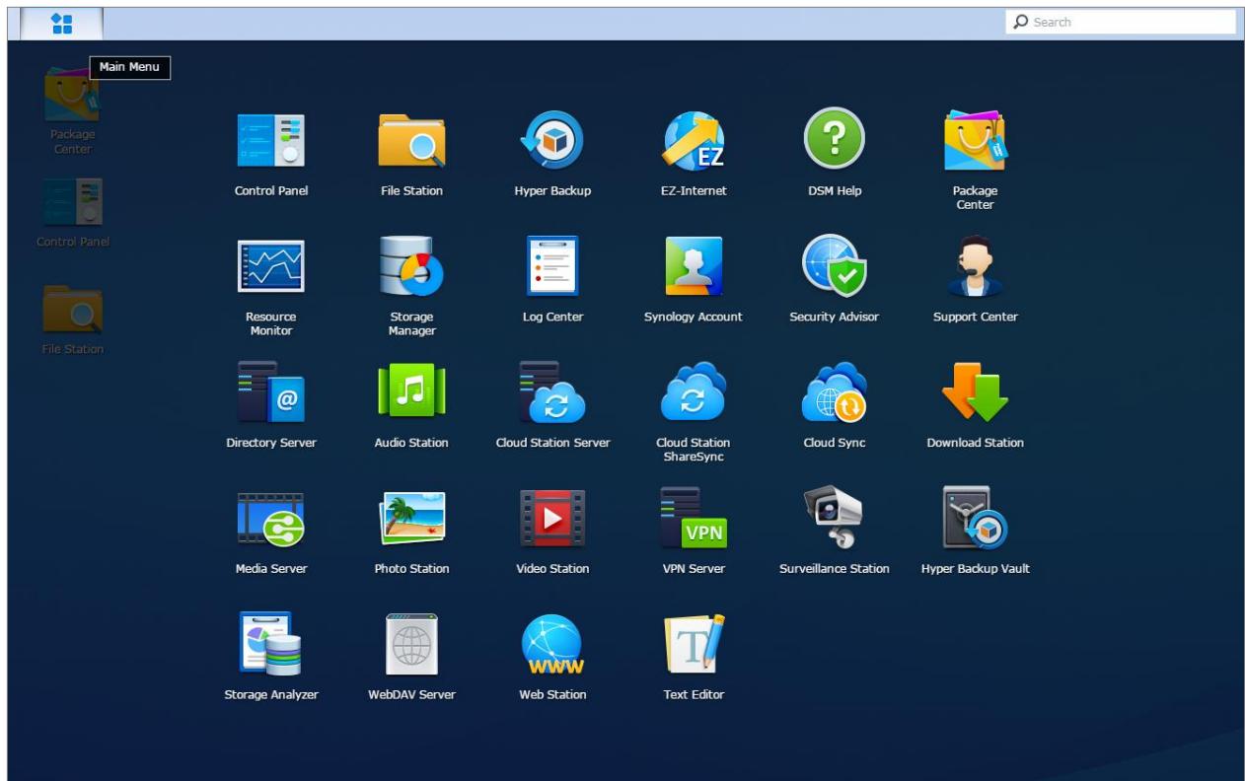The width and height of the screenshot is (1245, 781).
Task: Switch to the Main Menu tab
Action: [x=63, y=21]
